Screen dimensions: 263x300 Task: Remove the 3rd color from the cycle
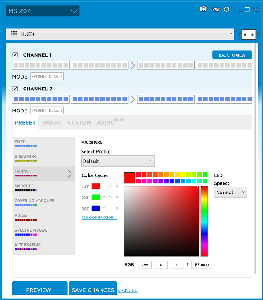click(x=117, y=209)
